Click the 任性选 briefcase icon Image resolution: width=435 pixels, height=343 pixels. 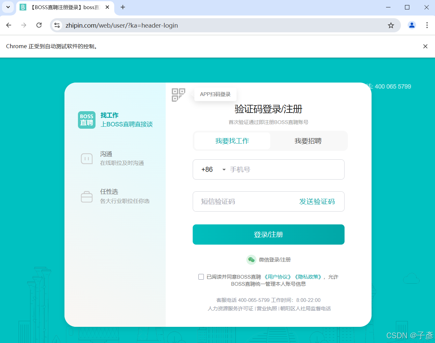click(x=87, y=197)
